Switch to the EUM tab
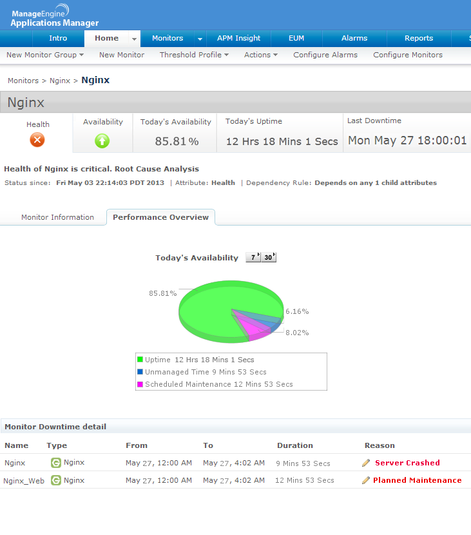The height and width of the screenshot is (535, 471). 296,38
